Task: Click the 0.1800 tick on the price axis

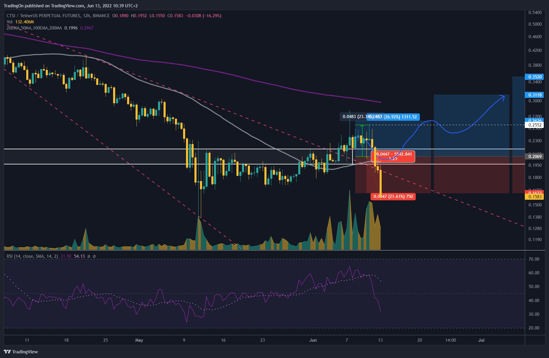Action: coord(535,178)
